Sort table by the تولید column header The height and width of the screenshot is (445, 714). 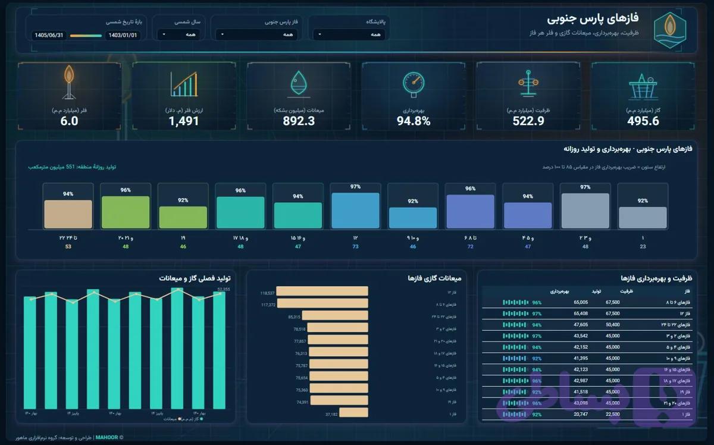point(595,292)
